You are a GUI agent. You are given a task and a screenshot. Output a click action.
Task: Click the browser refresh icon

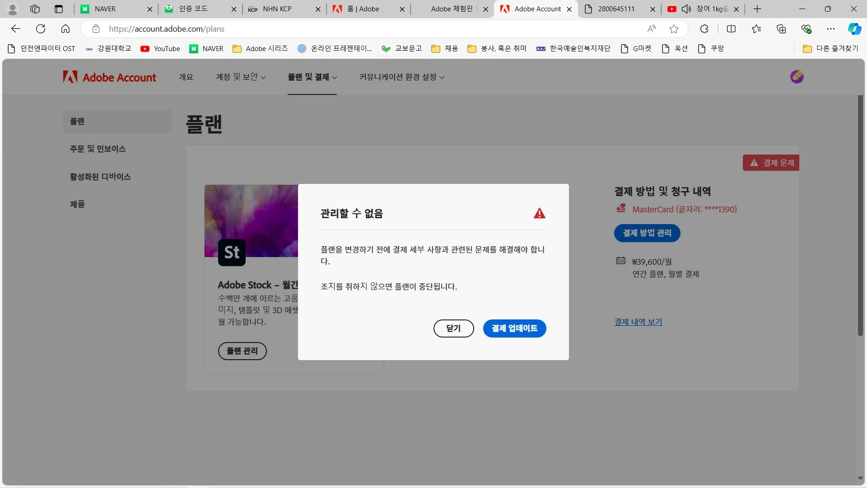41,29
